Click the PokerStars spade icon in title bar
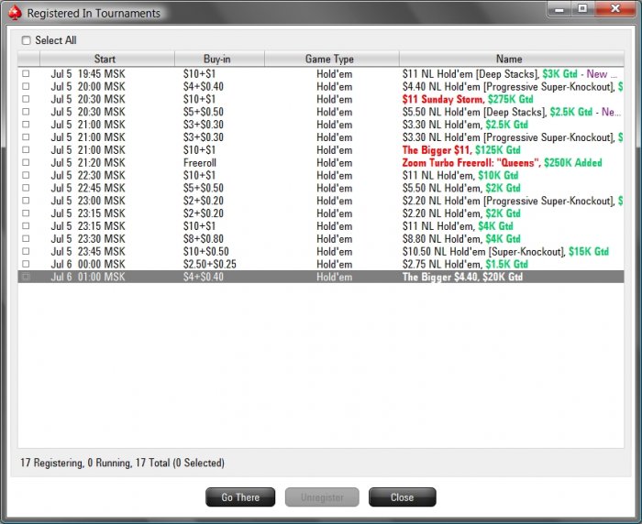The width and height of the screenshot is (642, 524). click(x=16, y=13)
